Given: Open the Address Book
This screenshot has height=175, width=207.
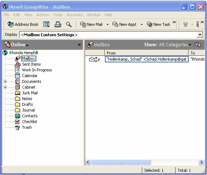Looking at the screenshot, I should 23,24.
